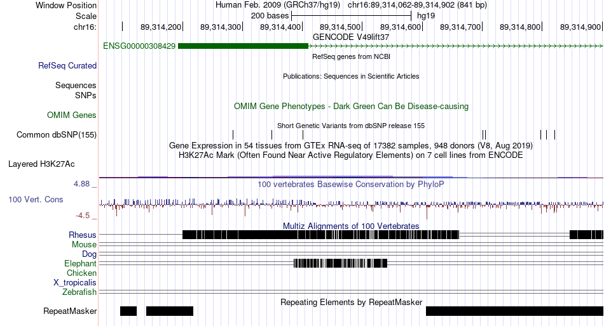Open the 100 Vert. Cons track label

pos(36,200)
